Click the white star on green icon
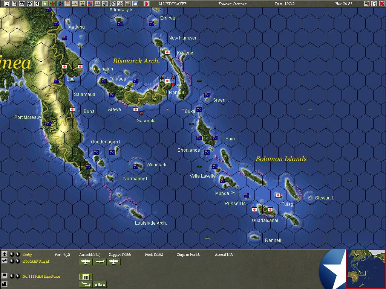Screen dimensions: 386x289 (x=45, y=4)
